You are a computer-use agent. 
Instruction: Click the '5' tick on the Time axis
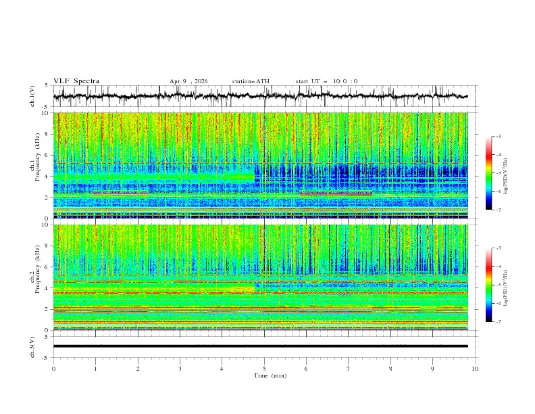click(x=264, y=369)
